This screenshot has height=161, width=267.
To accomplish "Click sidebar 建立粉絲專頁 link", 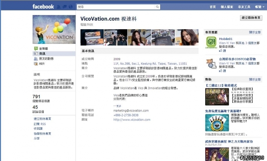I will click(x=42, y=118).
